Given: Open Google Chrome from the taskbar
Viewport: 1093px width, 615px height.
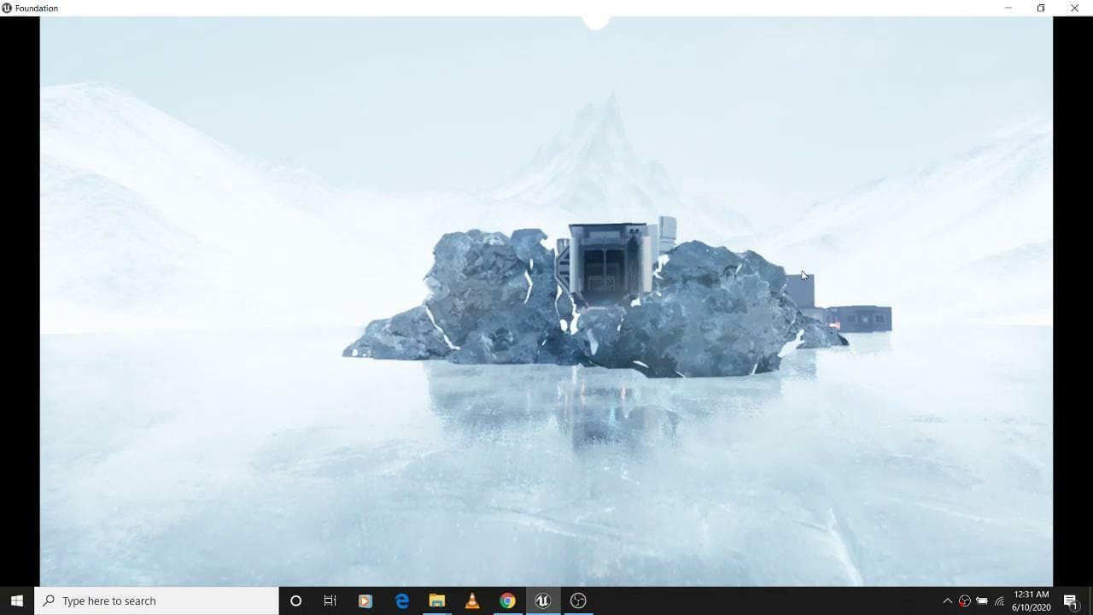Looking at the screenshot, I should [x=507, y=600].
